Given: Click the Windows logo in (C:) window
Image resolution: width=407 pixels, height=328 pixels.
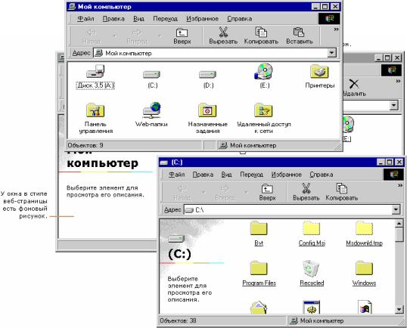Looking at the screenshot, I should point(393,175).
